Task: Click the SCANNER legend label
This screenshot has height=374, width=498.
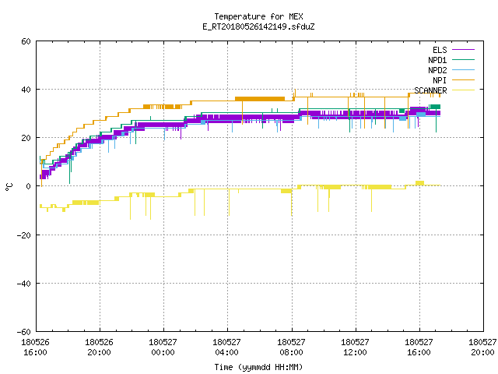Action: 430,90
